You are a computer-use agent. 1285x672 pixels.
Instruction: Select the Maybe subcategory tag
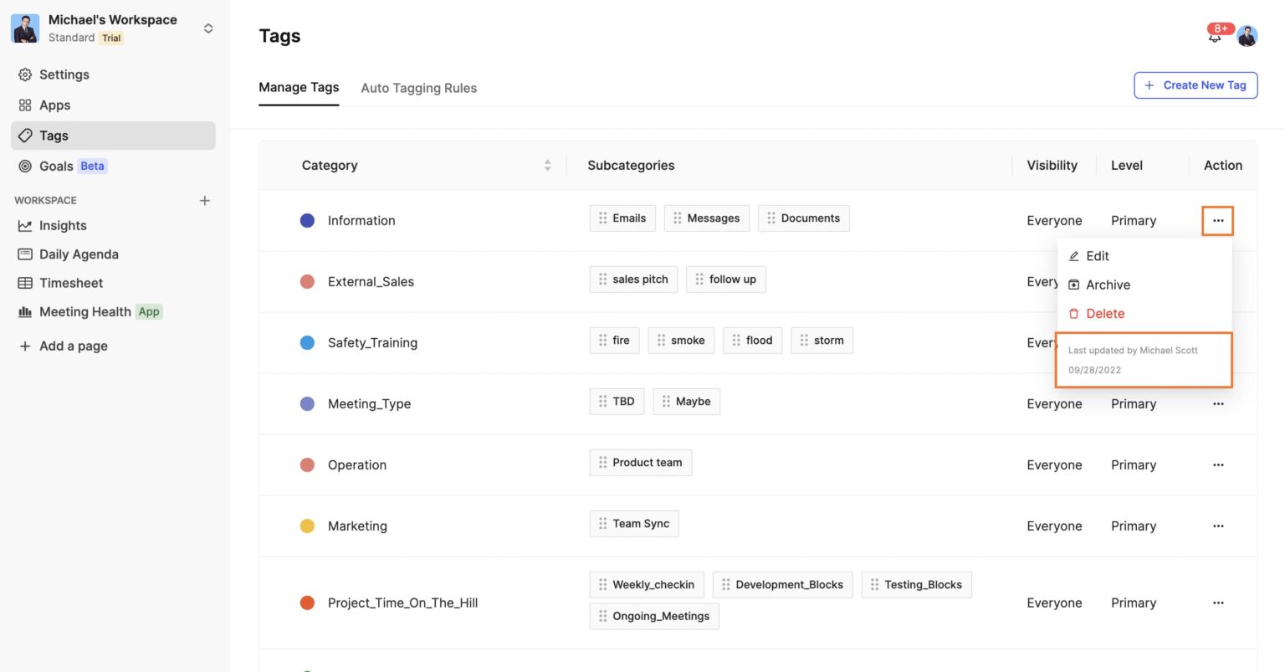686,402
